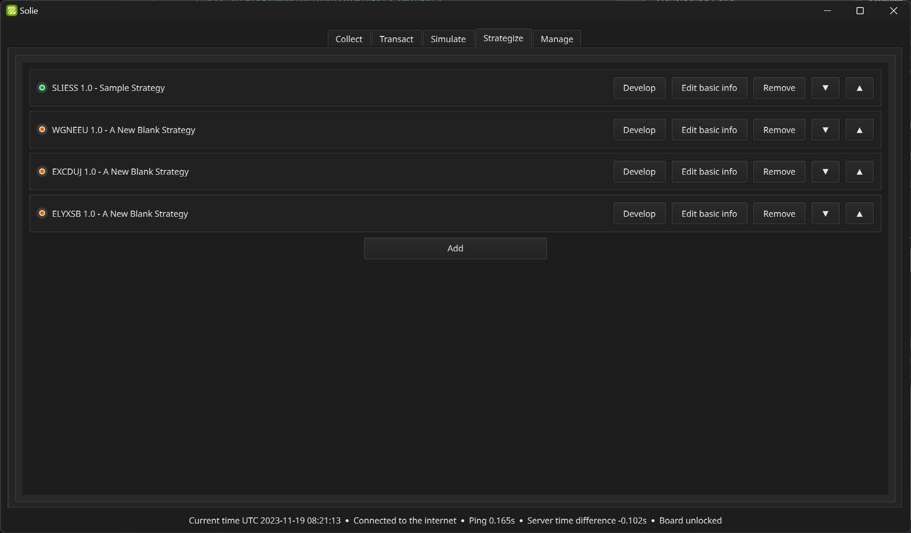Screen dimensions: 911x533
Task: Edit basic info of EXCDUJ strategy
Action: click(709, 172)
